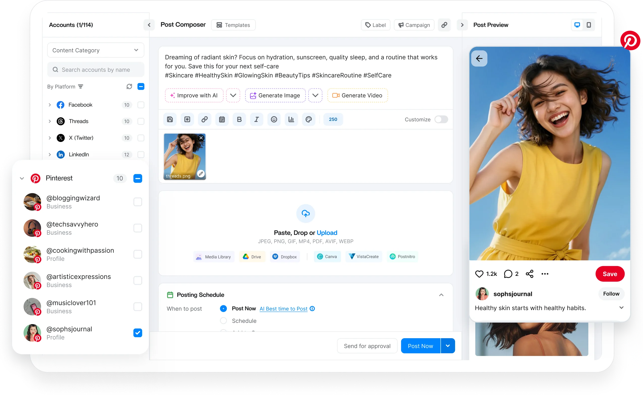Click the red Save button in preview
This screenshot has height=400, width=643.
coord(610,274)
